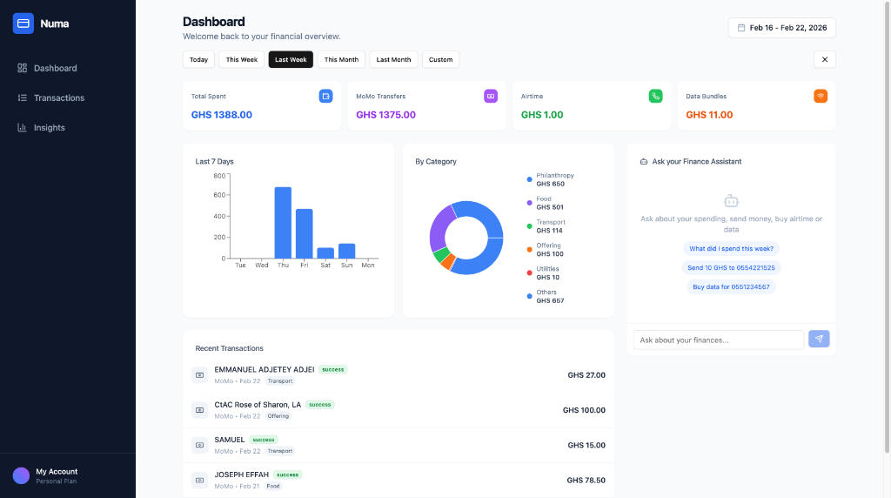This screenshot has height=498, width=891.
Task: Click the My Account avatar circle
Action: pyautogui.click(x=21, y=476)
